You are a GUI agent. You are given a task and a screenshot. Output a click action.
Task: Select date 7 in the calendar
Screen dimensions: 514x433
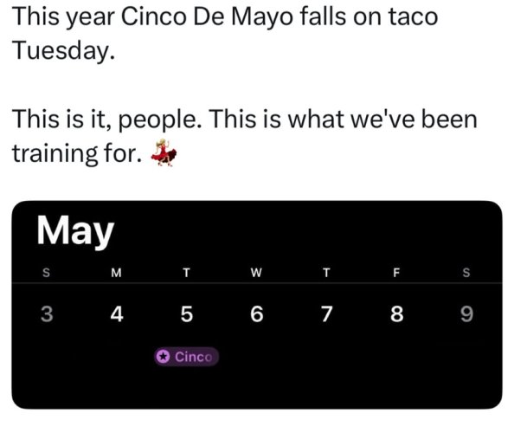(326, 313)
